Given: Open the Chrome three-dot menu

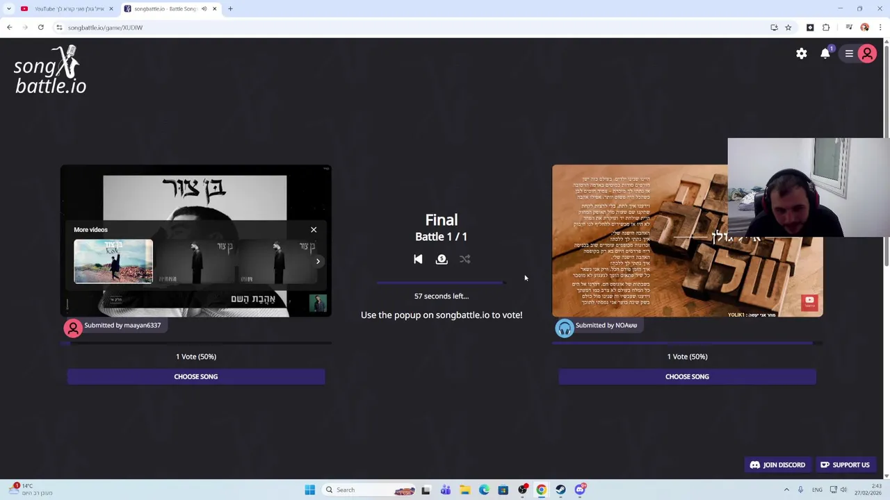Looking at the screenshot, I should [x=880, y=27].
